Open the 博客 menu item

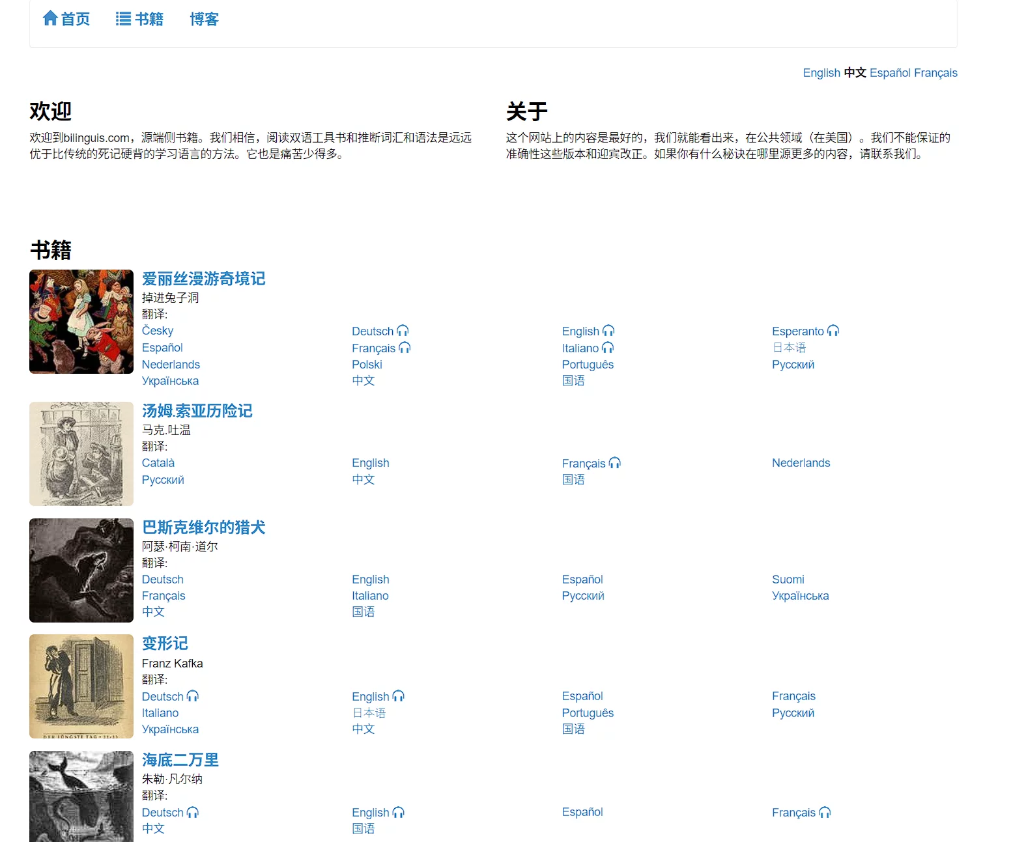(x=204, y=19)
